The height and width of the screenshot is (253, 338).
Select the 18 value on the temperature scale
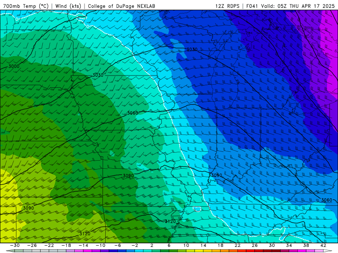point(220,245)
